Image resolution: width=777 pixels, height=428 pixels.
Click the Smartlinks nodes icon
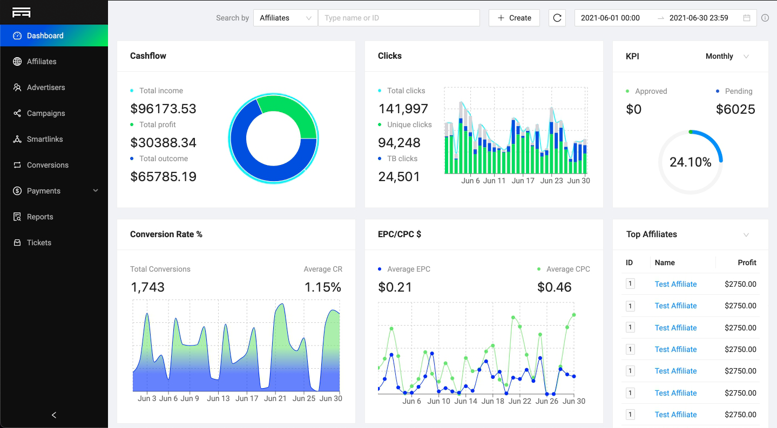click(x=17, y=139)
